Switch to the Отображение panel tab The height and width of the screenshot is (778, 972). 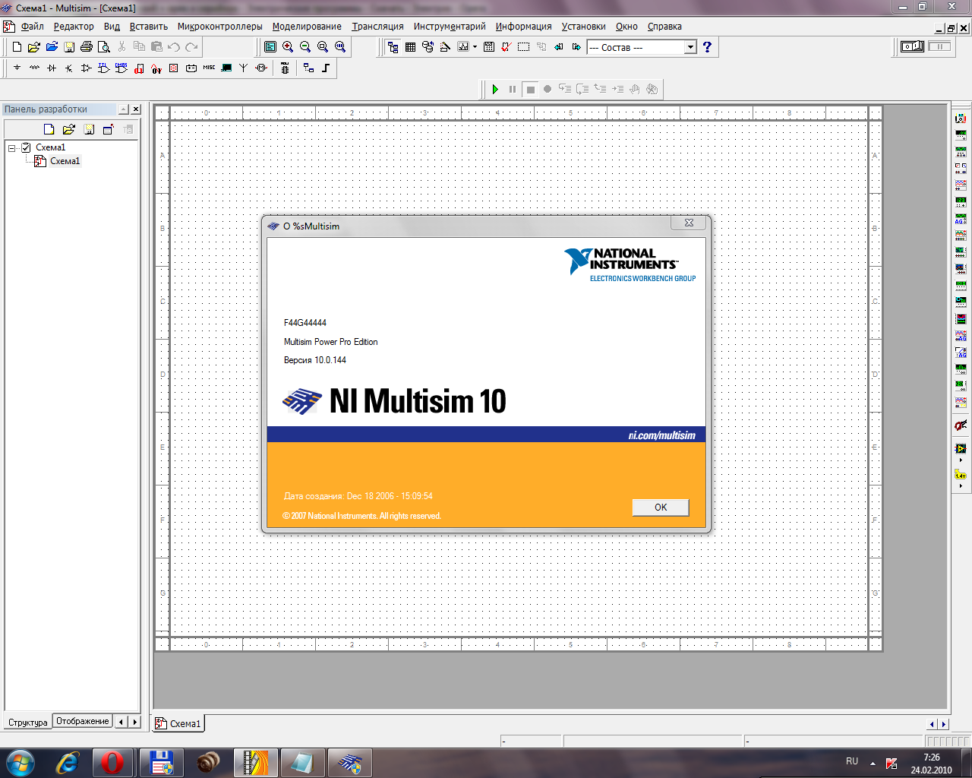83,721
